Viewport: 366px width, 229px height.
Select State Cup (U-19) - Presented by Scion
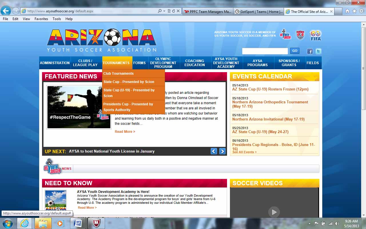(x=134, y=93)
